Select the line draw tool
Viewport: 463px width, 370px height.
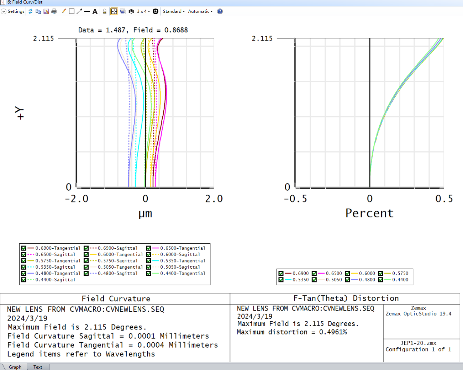[87, 11]
